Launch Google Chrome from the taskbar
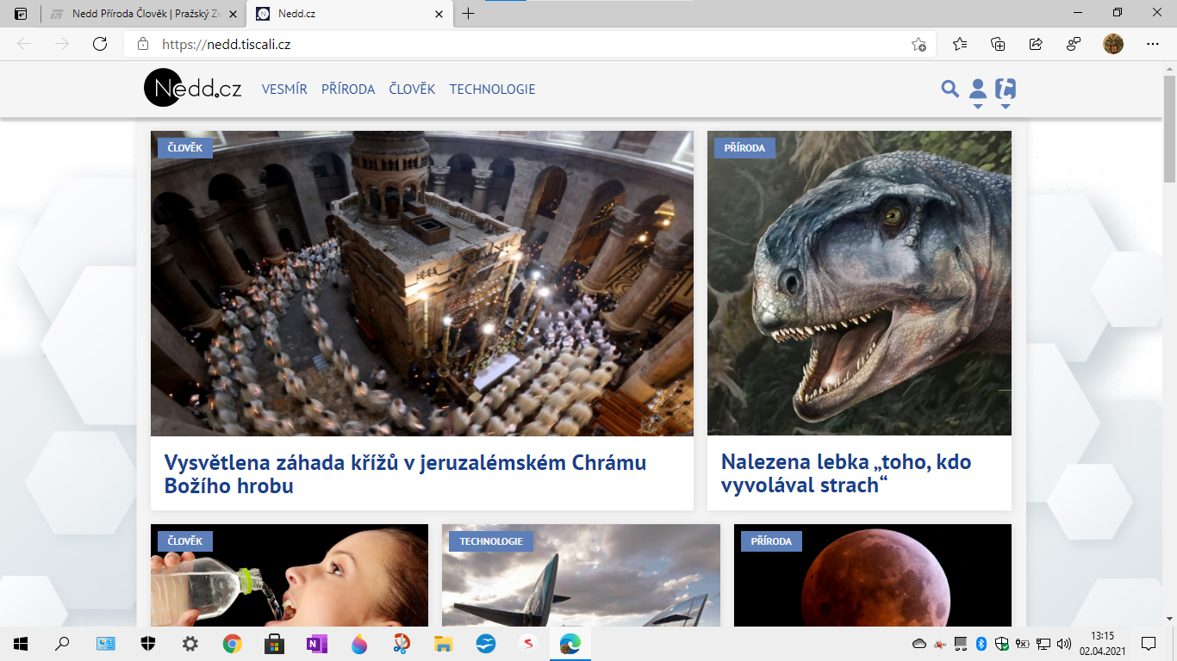1177x661 pixels. point(232,644)
